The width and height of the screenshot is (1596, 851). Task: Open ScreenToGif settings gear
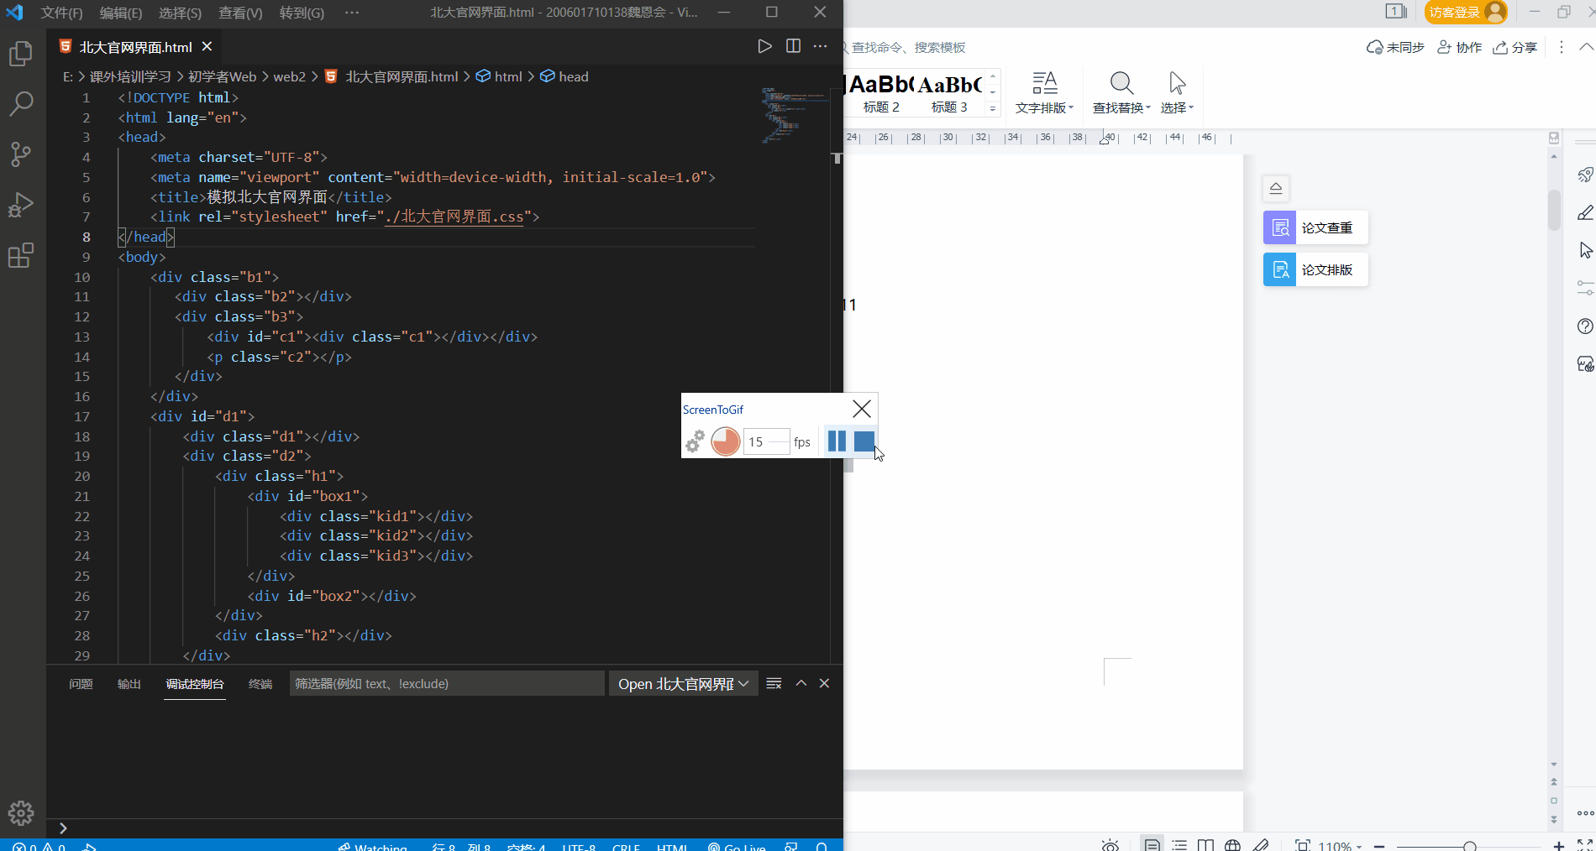[695, 441]
